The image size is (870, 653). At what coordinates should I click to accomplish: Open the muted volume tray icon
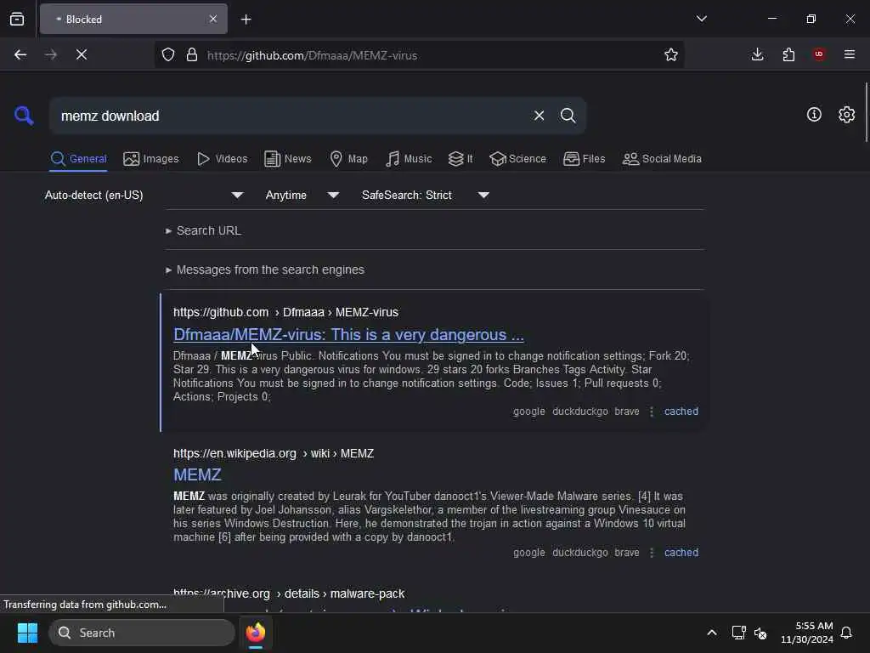[760, 633]
